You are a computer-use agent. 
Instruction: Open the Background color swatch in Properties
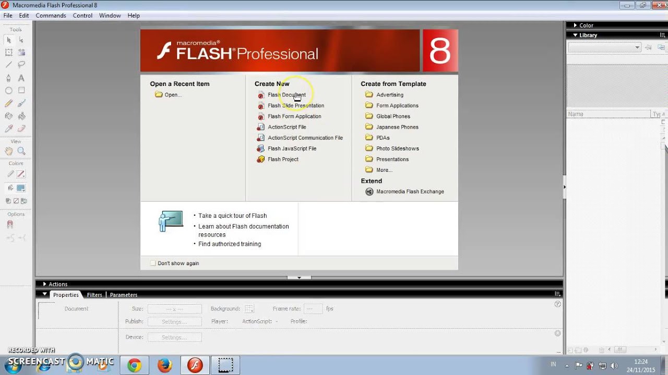pyautogui.click(x=249, y=308)
